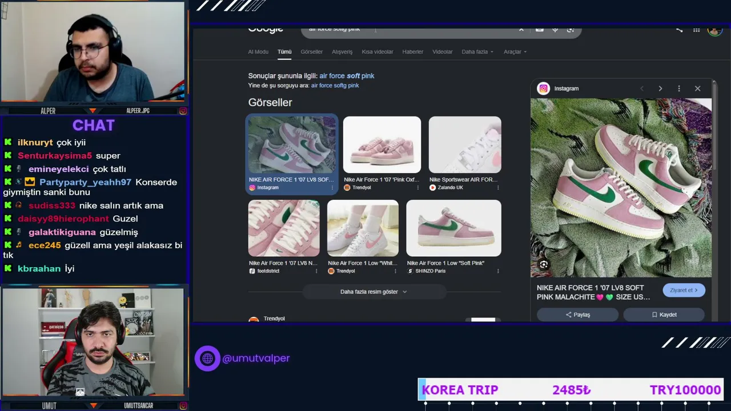Screen dimensions: 731x411
Task: Open options menu for footdistrict result
Action: pos(316,271)
